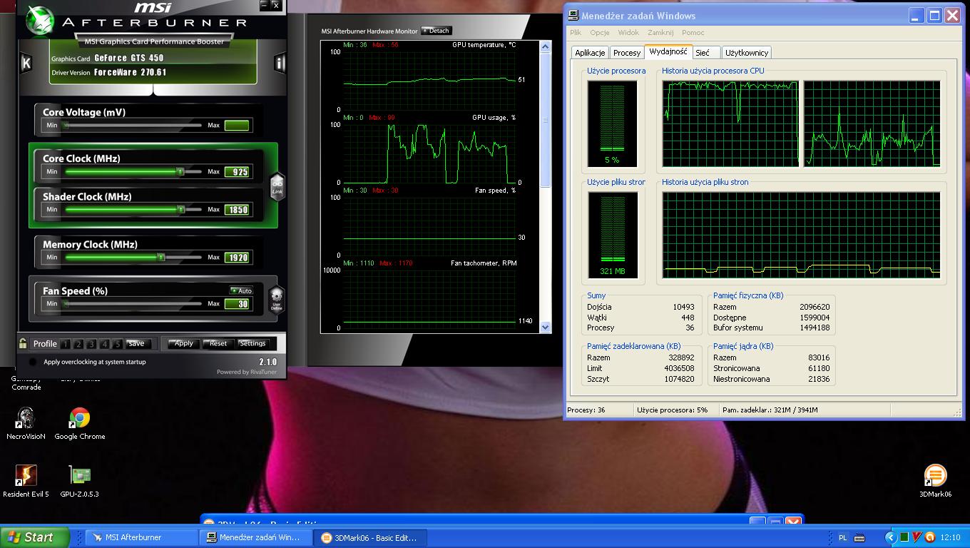Switch to Menedżer zadań taskbar button
This screenshot has width=970, height=548.
point(257,537)
